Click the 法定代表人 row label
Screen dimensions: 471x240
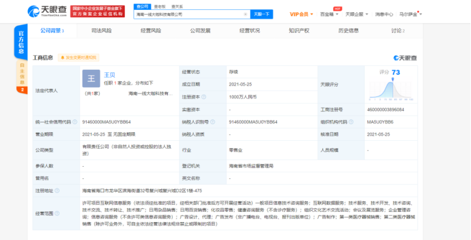pos(47,91)
